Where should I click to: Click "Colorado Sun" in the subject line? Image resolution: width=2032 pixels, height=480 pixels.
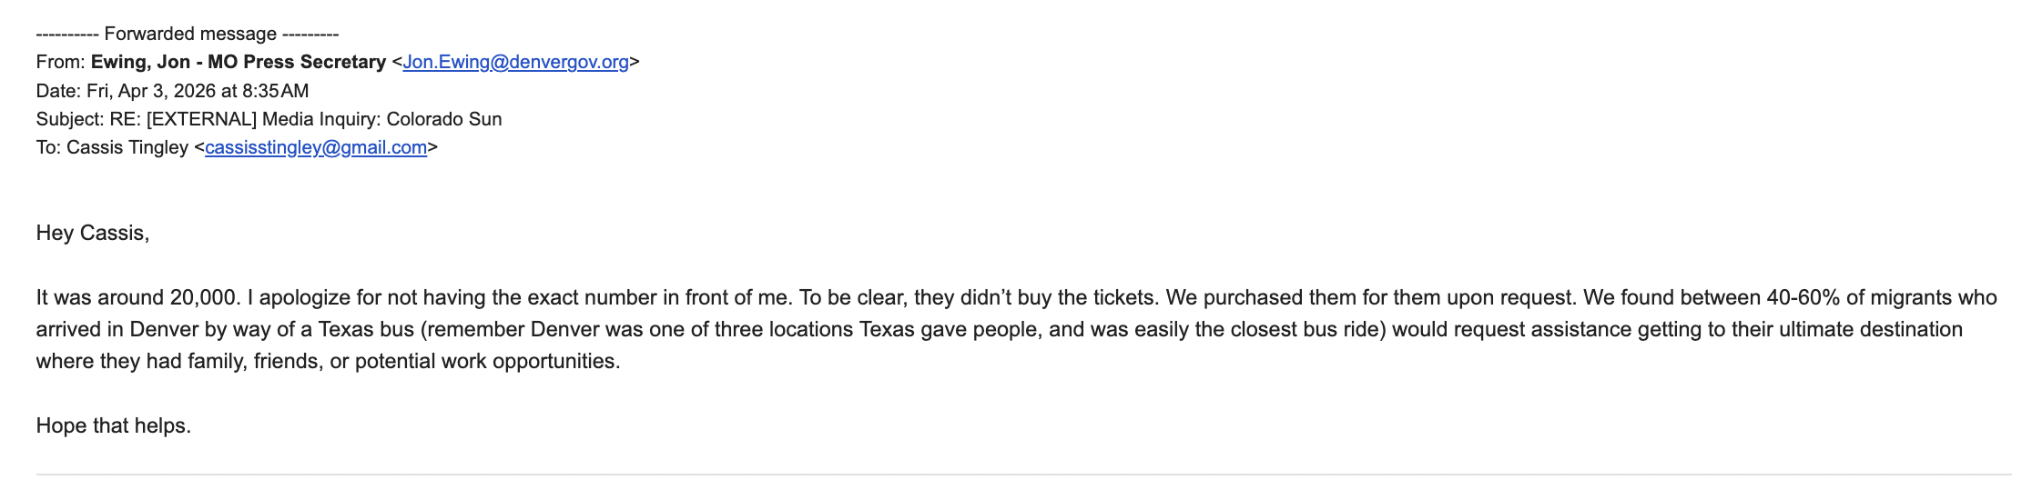(444, 119)
